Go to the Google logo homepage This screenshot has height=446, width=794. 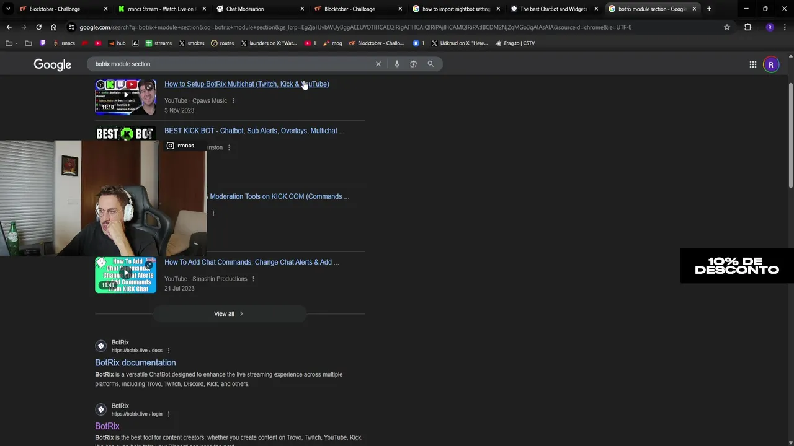coord(52,64)
